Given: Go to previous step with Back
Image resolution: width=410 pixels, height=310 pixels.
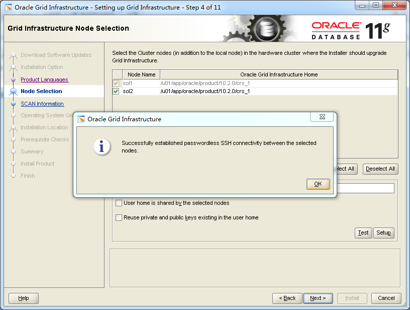Looking at the screenshot, I should coord(287,298).
